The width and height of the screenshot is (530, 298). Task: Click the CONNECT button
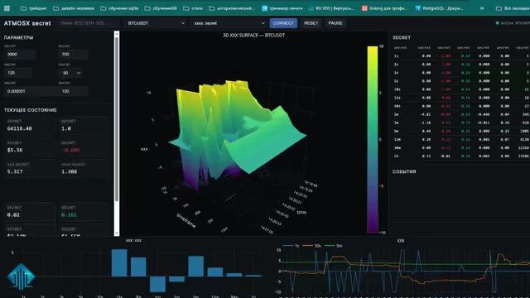(x=283, y=23)
